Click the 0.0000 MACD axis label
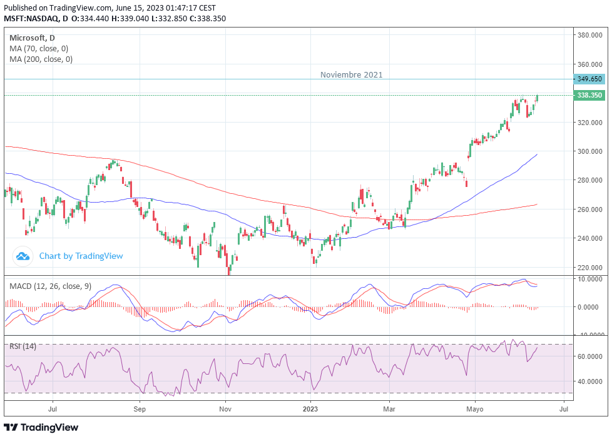 pos(588,308)
